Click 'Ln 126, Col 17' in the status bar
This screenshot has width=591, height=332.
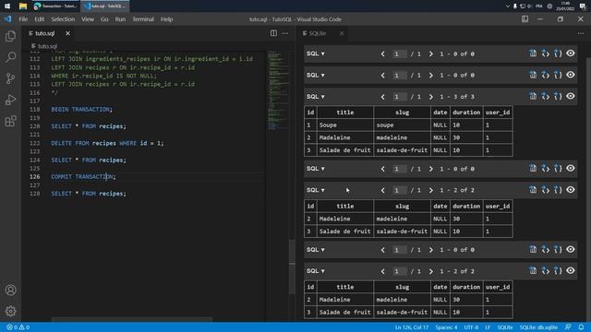tap(412, 327)
